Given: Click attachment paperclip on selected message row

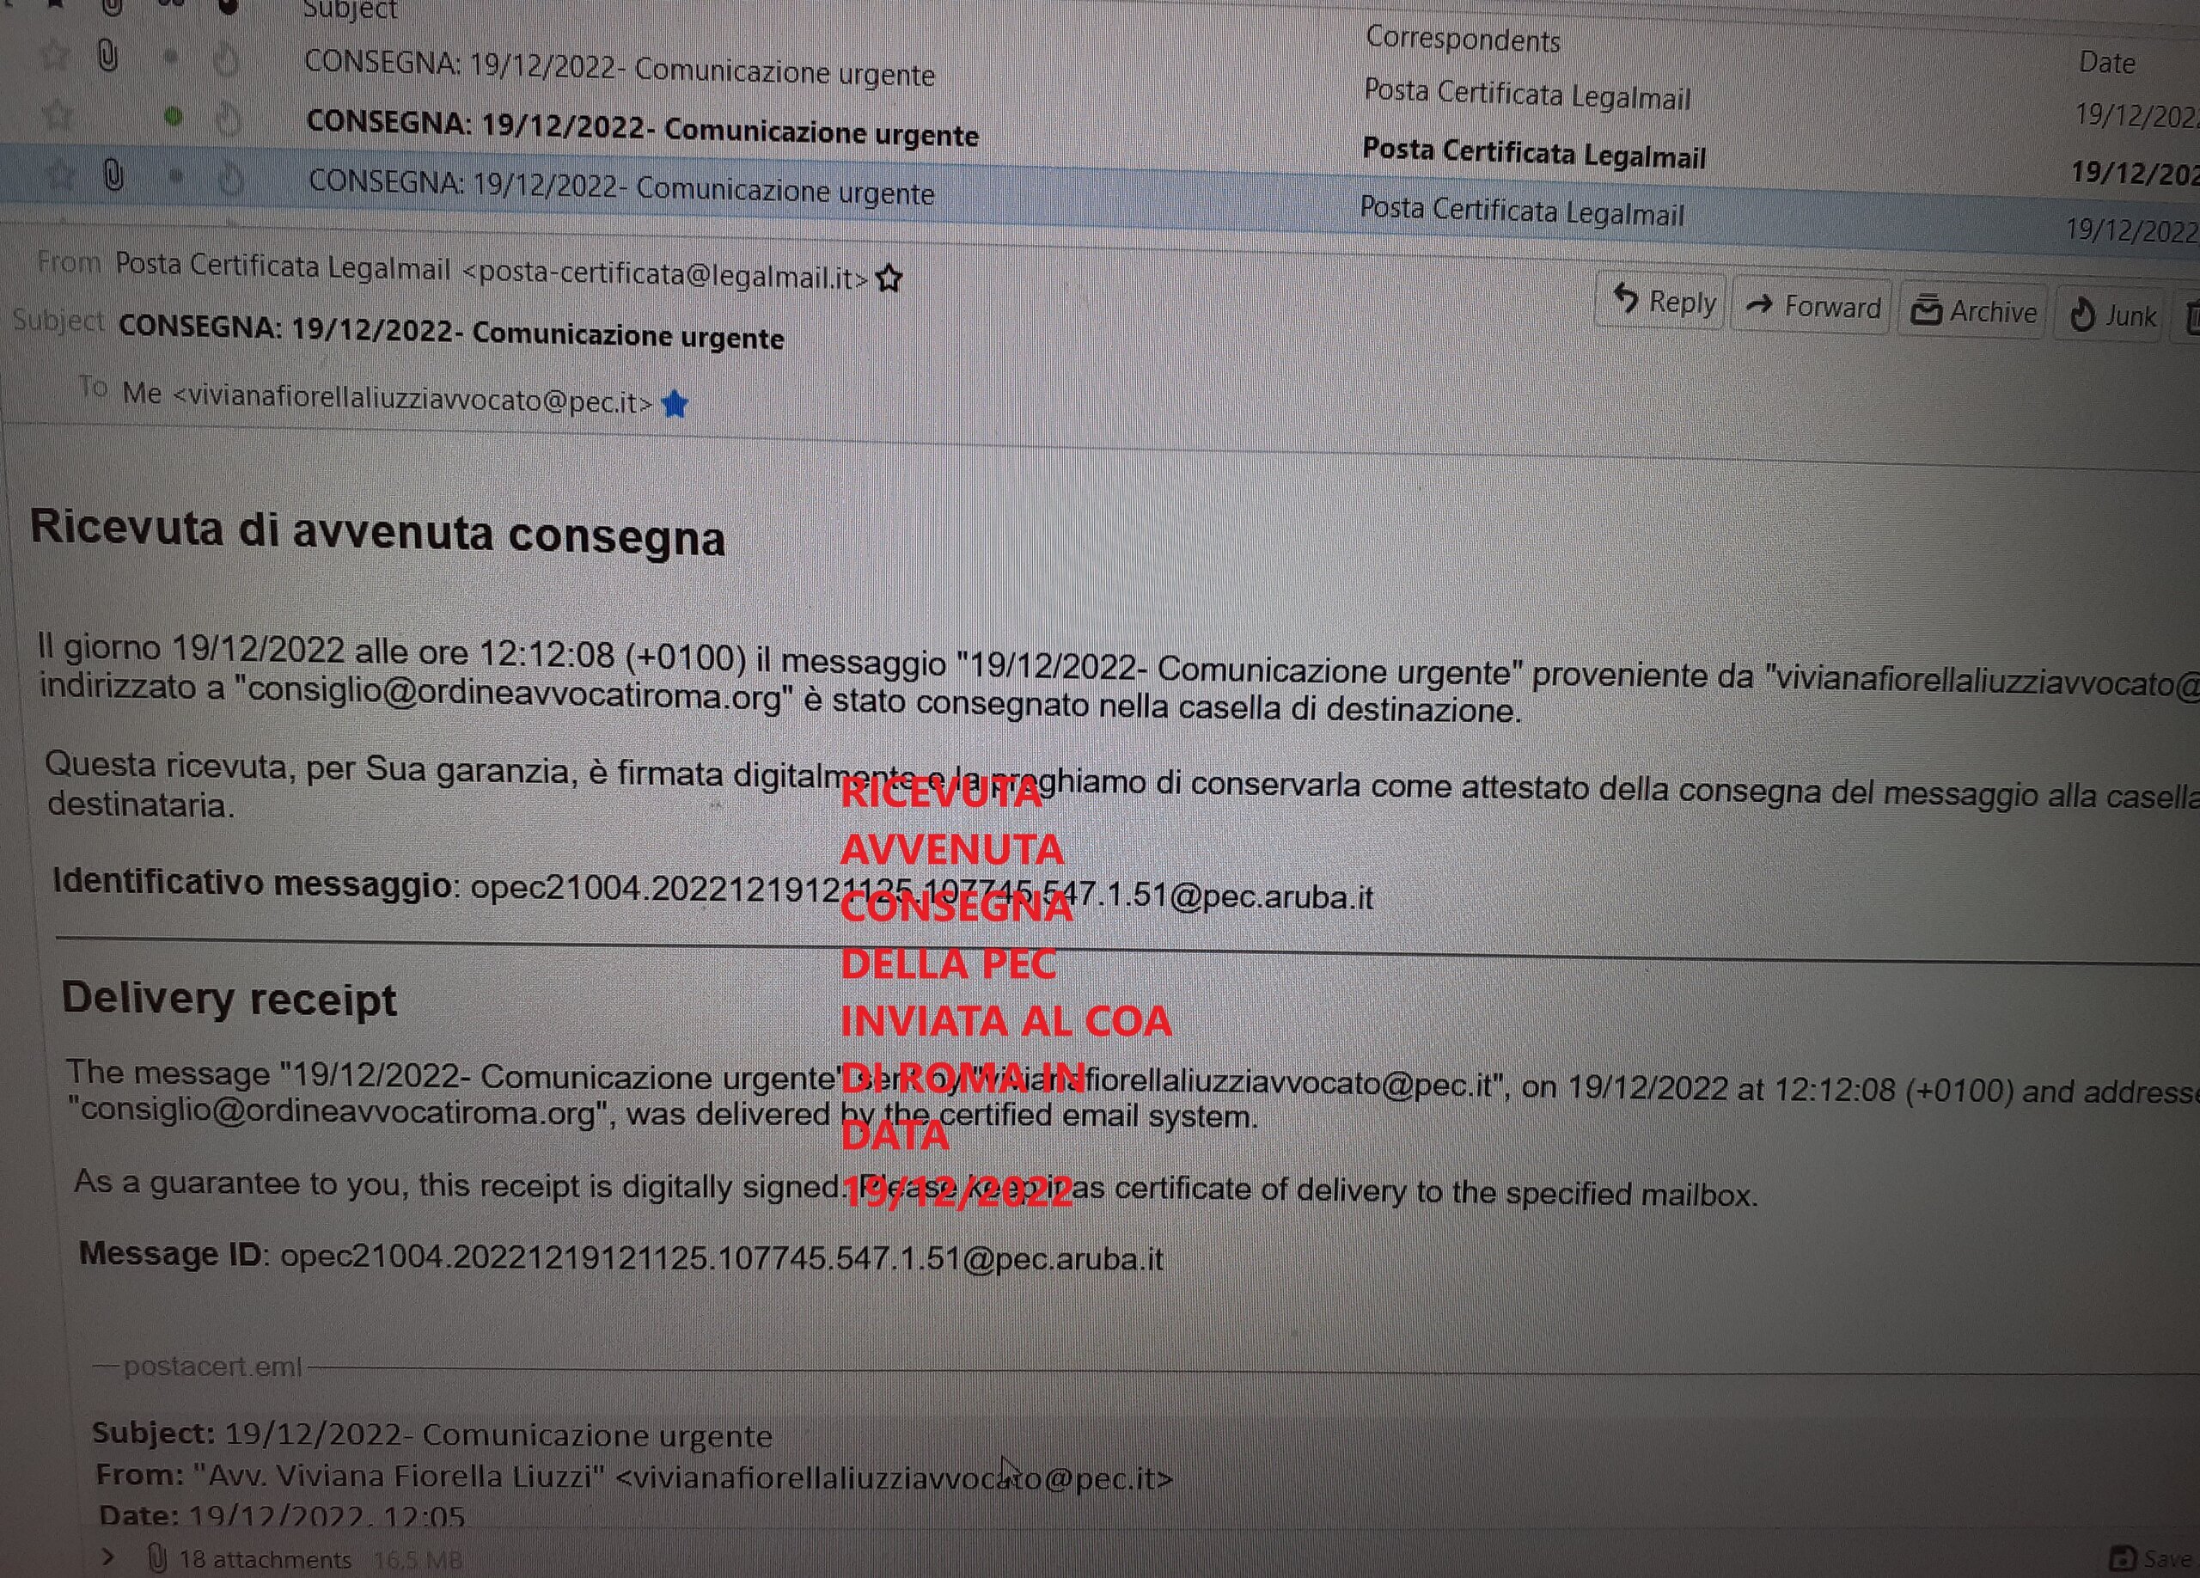Looking at the screenshot, I should coord(113,175).
